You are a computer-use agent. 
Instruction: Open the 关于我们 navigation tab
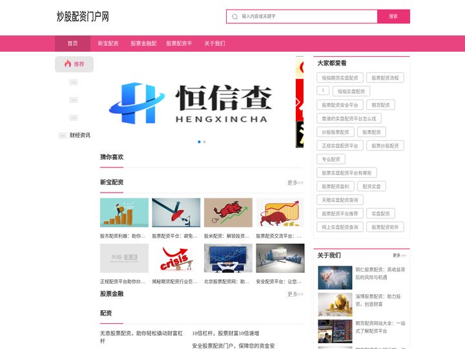214,43
